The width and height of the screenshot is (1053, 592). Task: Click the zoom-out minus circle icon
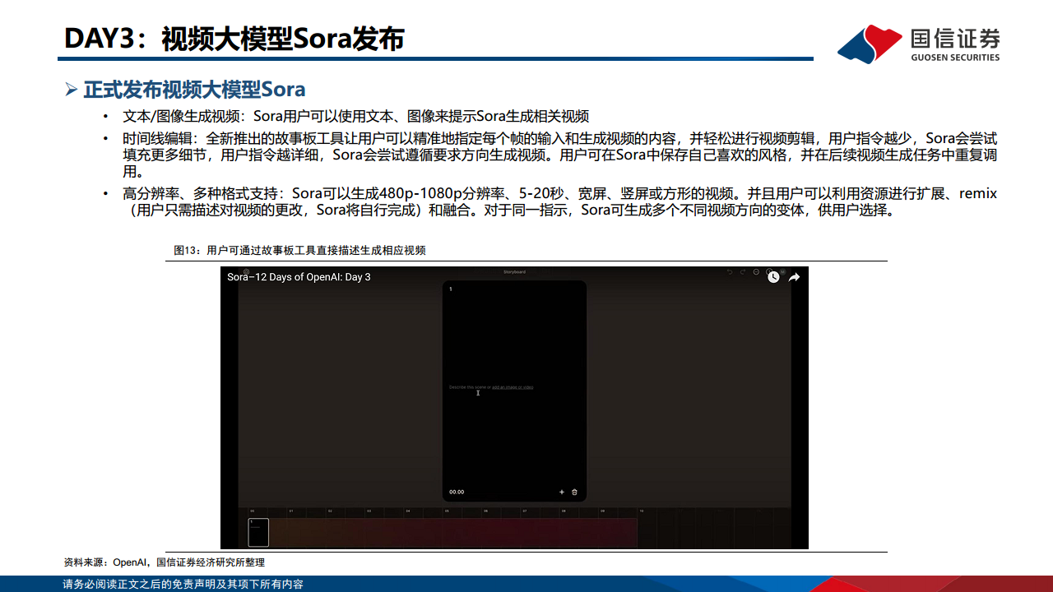tap(756, 271)
